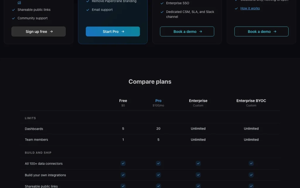Select the Pro column header in comparison

point(158,101)
